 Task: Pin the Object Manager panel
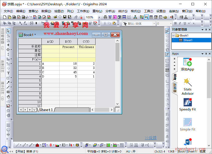(x=206, y=30)
